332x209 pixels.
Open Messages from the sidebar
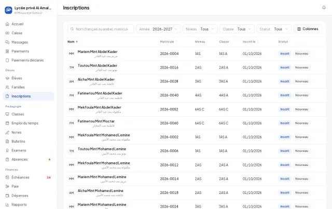(x=29, y=42)
